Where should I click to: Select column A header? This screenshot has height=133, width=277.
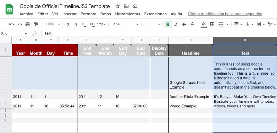20,40
